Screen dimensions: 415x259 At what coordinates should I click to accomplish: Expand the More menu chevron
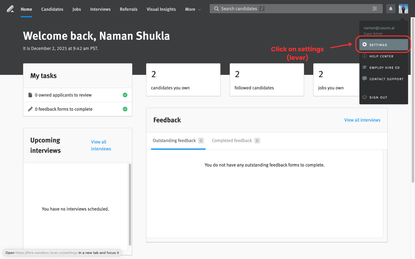pyautogui.click(x=199, y=10)
